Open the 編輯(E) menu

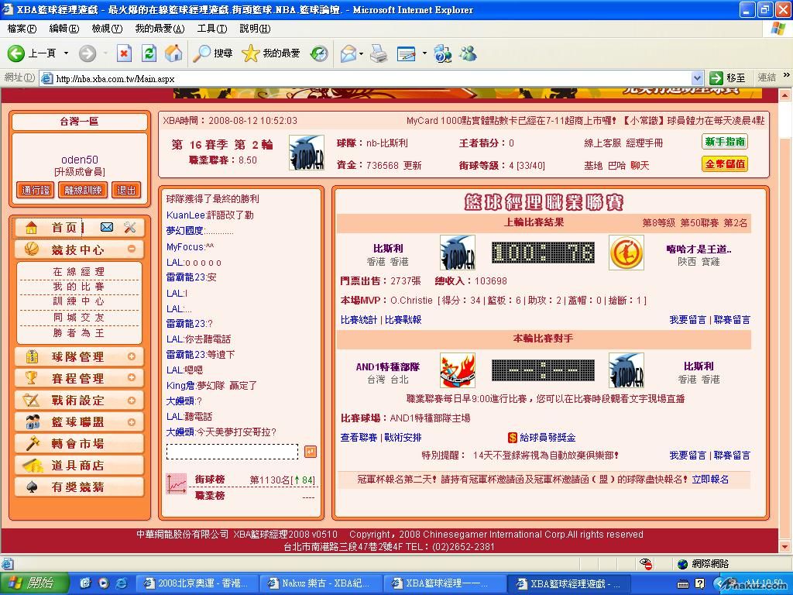(x=64, y=29)
